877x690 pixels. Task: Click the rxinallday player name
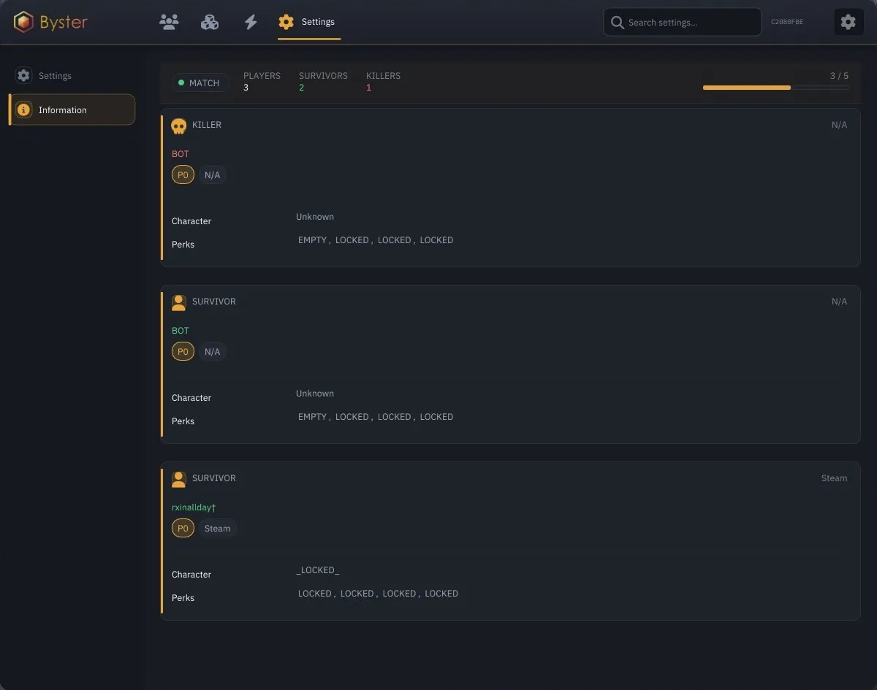(x=194, y=507)
